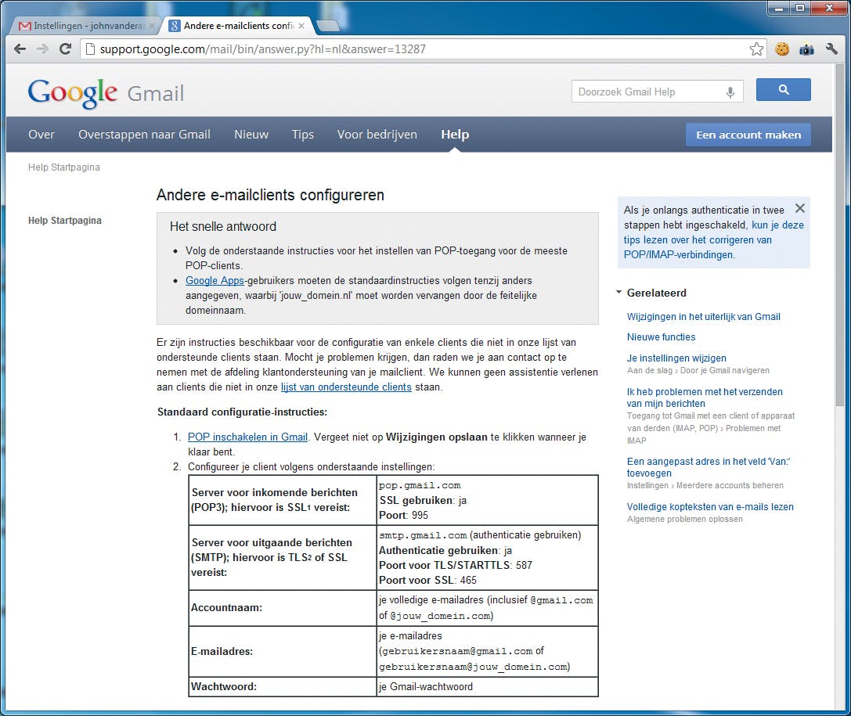Click the smtp.gmail.com server text
This screenshot has width=851, height=716.
(423, 535)
